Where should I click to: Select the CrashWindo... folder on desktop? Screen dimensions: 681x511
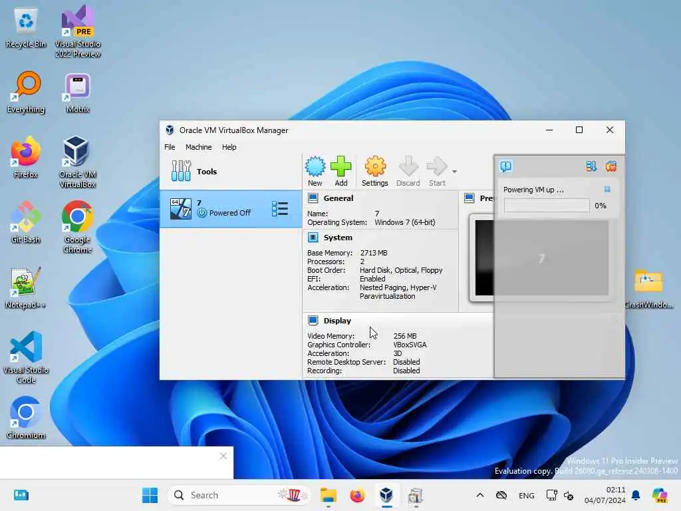649,287
